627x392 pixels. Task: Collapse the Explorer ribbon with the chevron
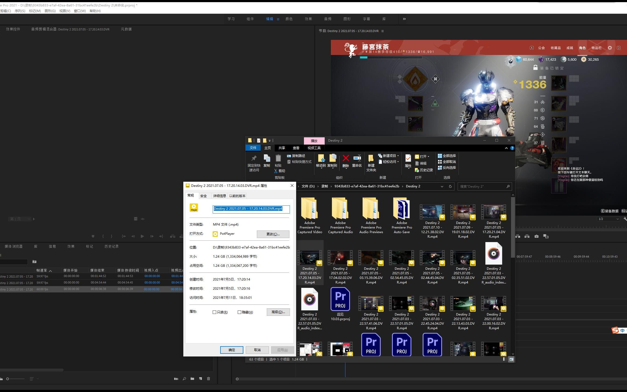coord(506,148)
